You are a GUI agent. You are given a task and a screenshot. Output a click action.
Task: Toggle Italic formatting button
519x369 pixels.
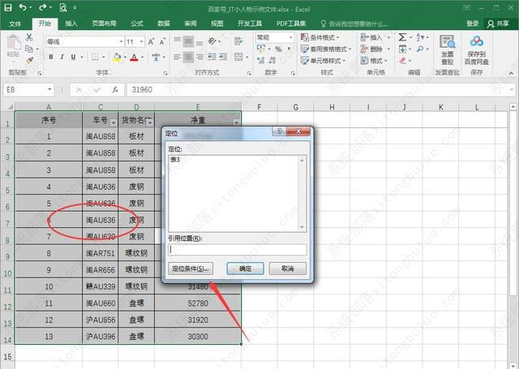click(x=62, y=57)
